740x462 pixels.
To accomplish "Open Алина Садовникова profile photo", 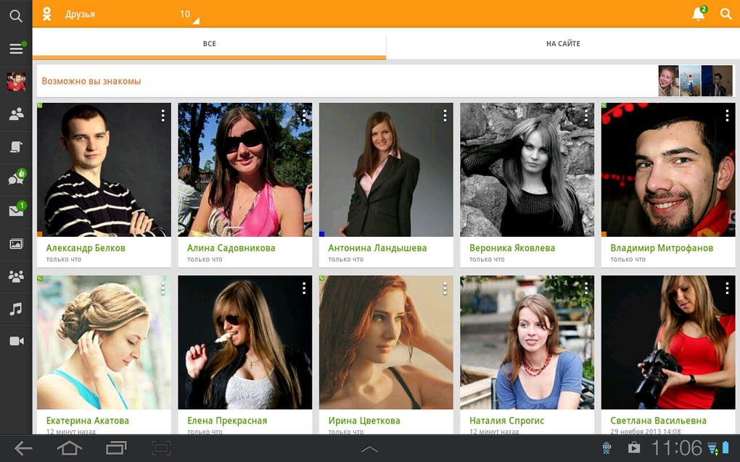I will click(245, 169).
